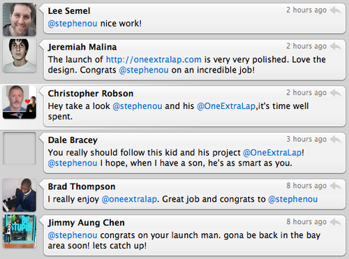Viewport: 349px width, 259px height.
Task: Click @stephenou mention in Lee Semel's tweet
Action: [73, 24]
